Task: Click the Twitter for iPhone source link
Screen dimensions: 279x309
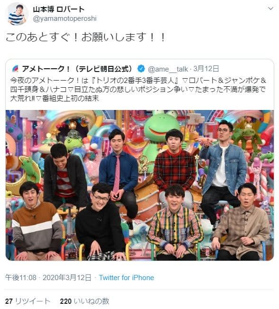Action: coord(126,277)
